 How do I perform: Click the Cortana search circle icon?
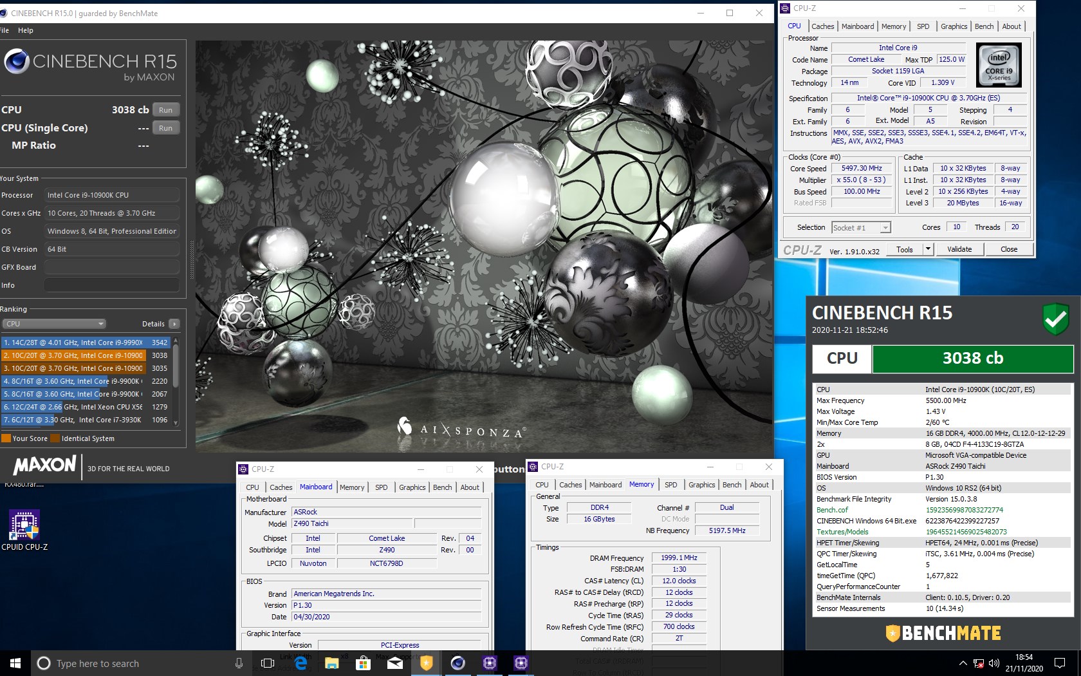44,663
